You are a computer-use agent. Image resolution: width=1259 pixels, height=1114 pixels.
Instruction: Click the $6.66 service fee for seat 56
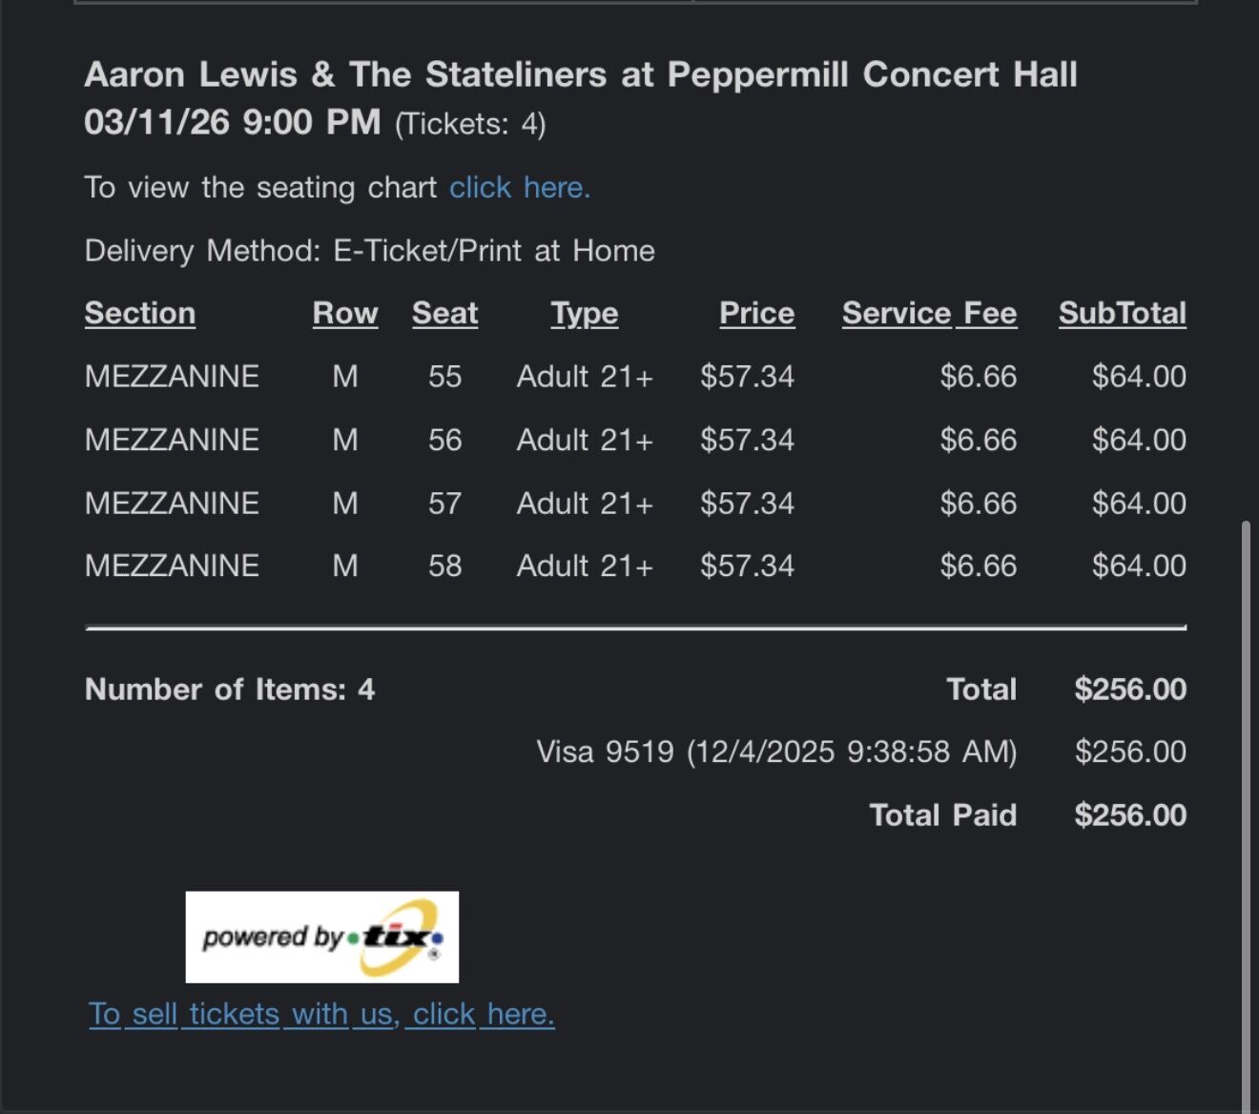tap(978, 440)
